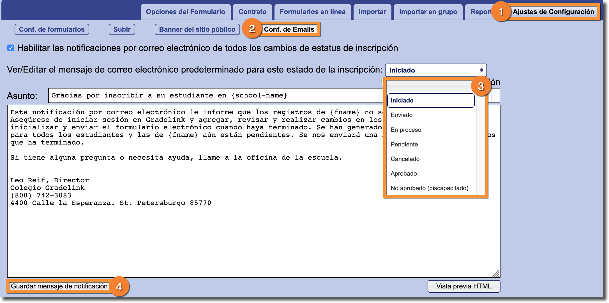Expand the Iniciado status dropdown
This screenshot has height=303, width=609.
pyautogui.click(x=435, y=70)
